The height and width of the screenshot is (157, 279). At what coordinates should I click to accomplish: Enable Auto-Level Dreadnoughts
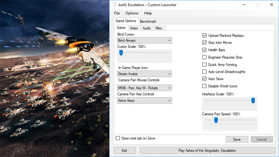click(204, 72)
